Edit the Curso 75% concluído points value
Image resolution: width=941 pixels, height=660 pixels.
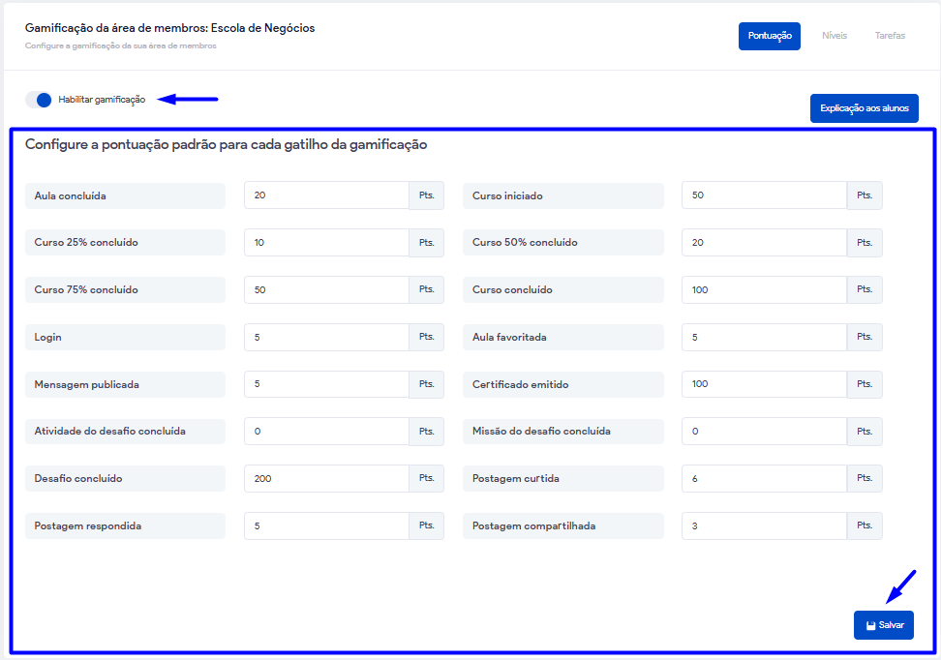[x=326, y=290]
